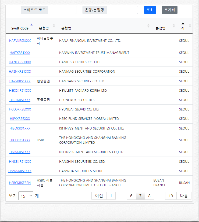This screenshot has height=222, width=199.
Task: Click NH INVESTMENT AND SECURITIES cell
Action: pos(91,152)
